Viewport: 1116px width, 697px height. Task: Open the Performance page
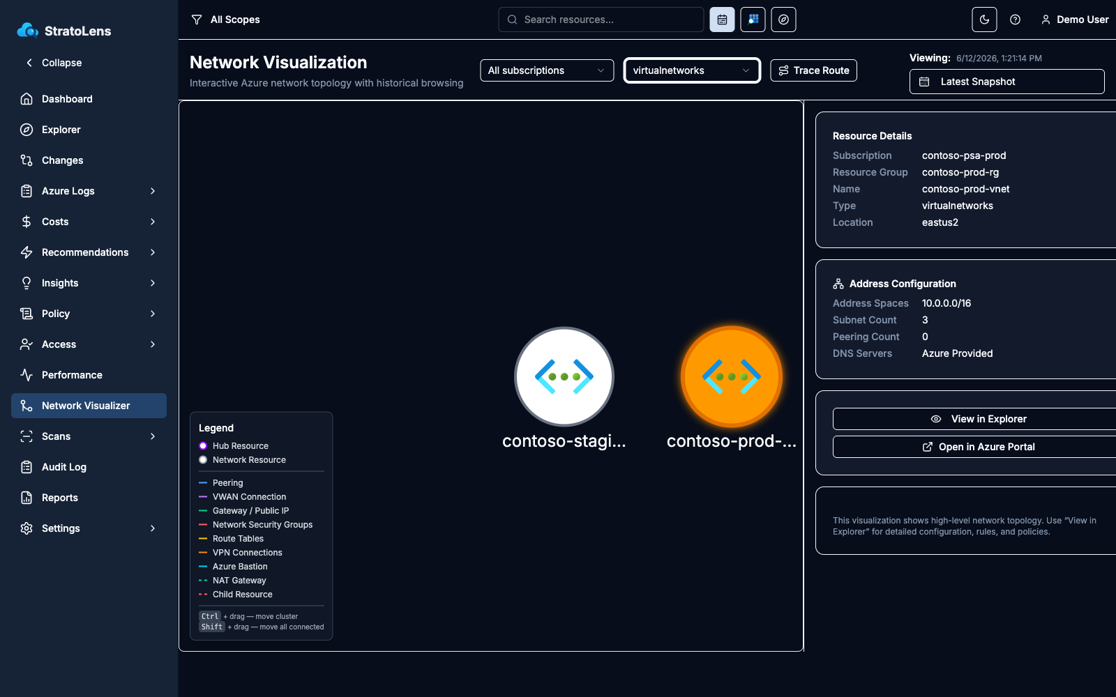pyautogui.click(x=89, y=375)
